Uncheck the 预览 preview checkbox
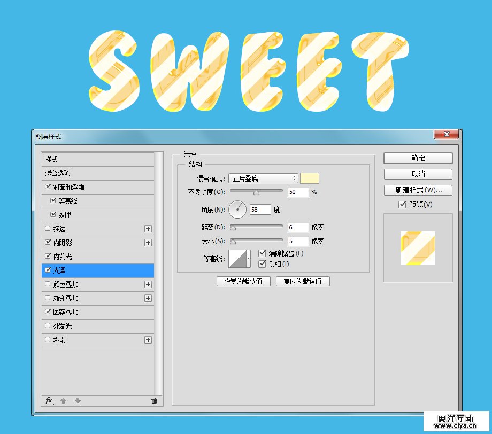The height and width of the screenshot is (434, 492). click(x=402, y=205)
